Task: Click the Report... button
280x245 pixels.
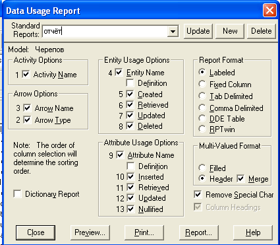Action: 199,232
